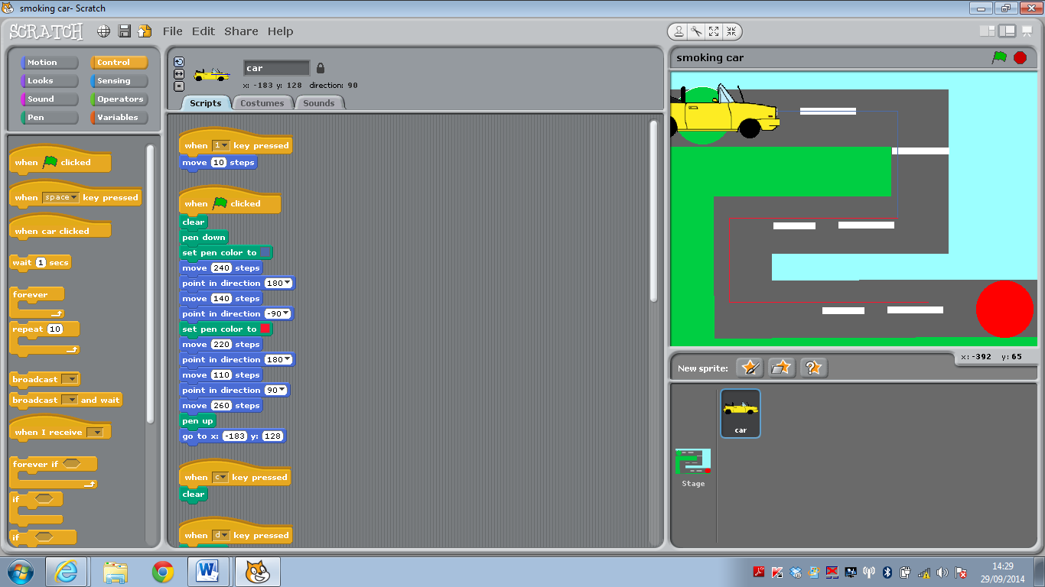This screenshot has height=587, width=1045.
Task: Select the Duplicate stamp tool
Action: tap(679, 31)
